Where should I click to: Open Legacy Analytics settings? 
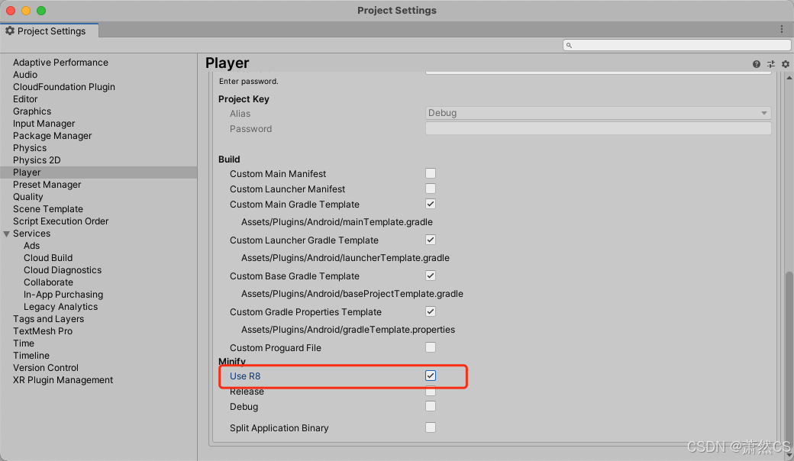click(x=61, y=307)
